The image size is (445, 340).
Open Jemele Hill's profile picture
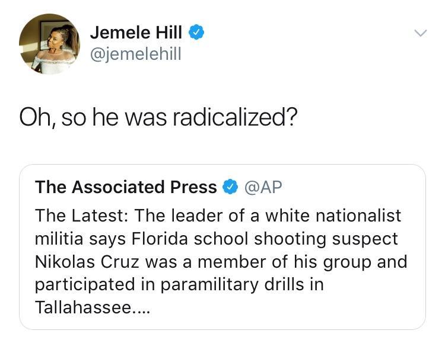pos(49,44)
